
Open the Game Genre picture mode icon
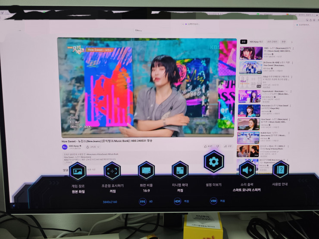point(78,171)
